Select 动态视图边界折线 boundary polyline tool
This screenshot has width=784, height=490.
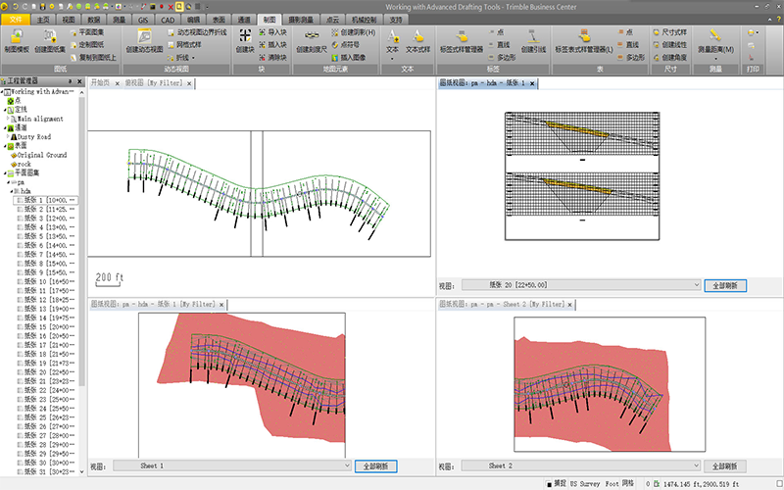click(197, 32)
